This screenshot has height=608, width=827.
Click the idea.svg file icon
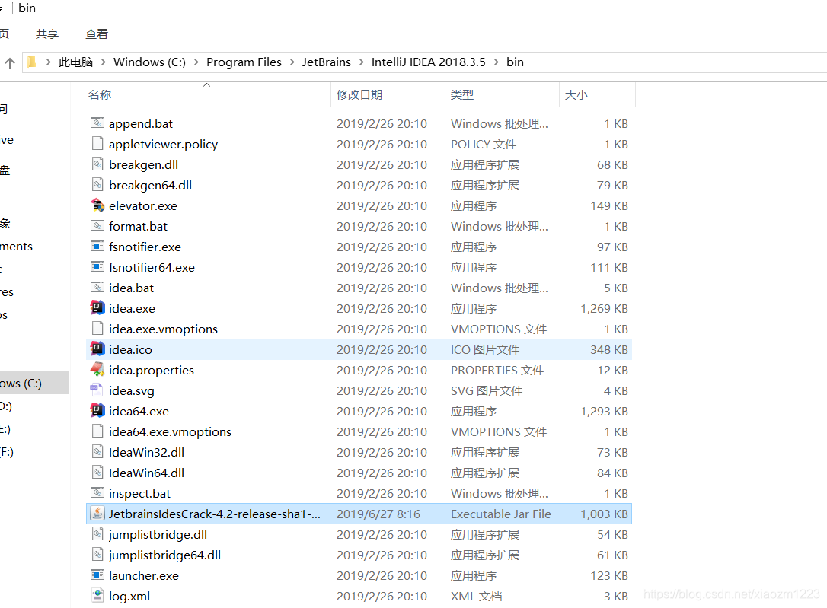(97, 390)
